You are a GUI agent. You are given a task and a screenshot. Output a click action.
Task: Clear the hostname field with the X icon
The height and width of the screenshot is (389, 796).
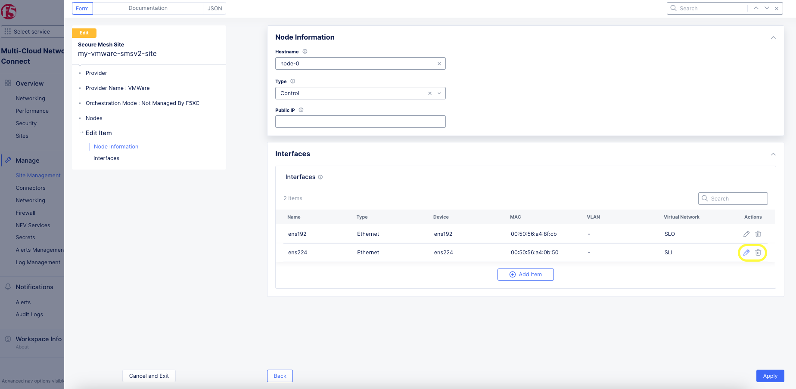(439, 63)
